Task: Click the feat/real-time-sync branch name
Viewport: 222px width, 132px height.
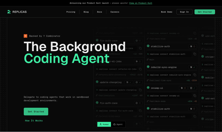Action: (x=160, y=80)
